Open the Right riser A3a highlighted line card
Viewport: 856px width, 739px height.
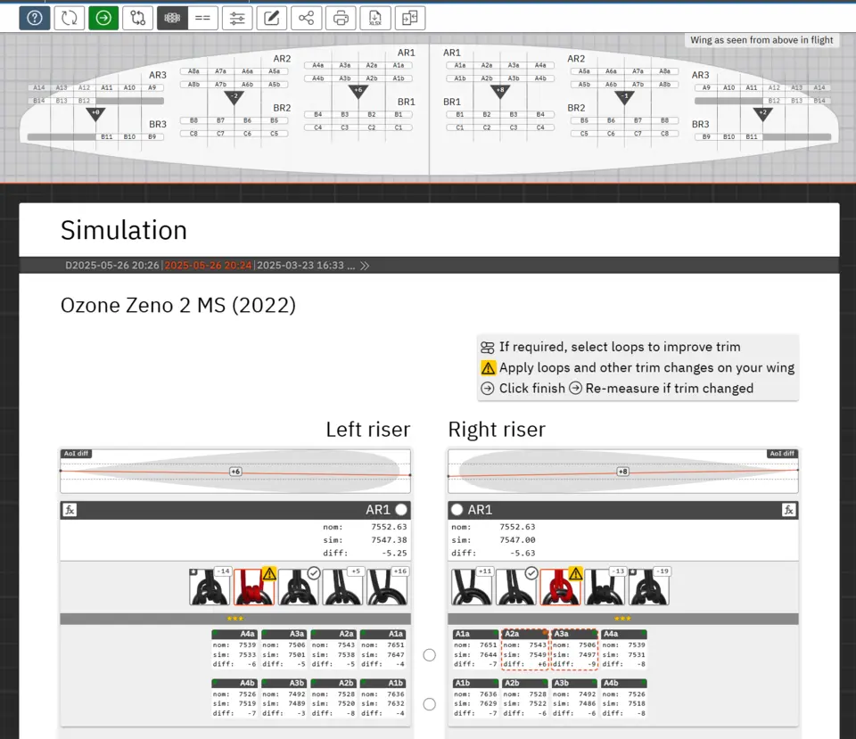point(574,649)
